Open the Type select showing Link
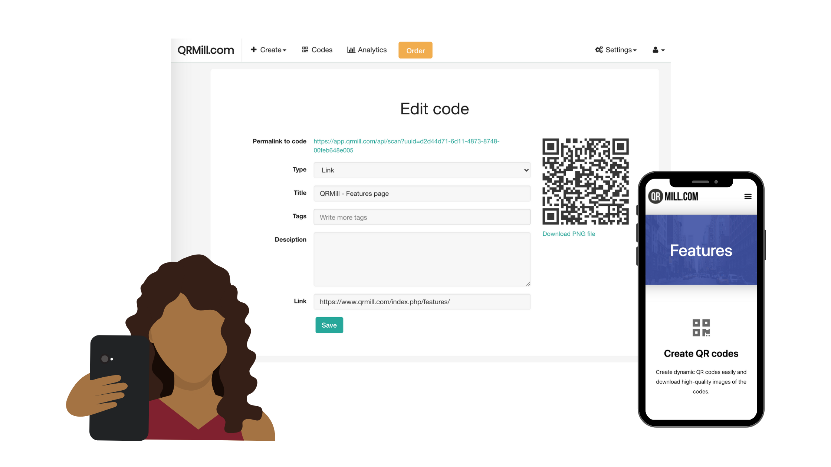Image resolution: width=831 pixels, height=467 pixels. (422, 170)
